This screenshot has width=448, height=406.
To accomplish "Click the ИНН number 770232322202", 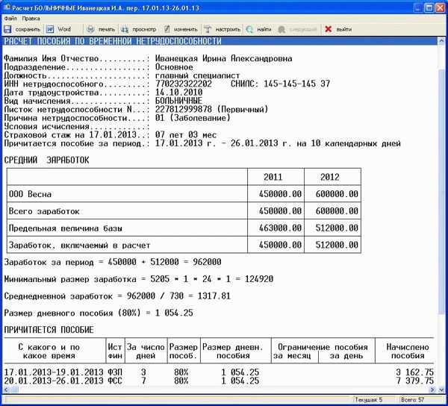I will (x=184, y=84).
